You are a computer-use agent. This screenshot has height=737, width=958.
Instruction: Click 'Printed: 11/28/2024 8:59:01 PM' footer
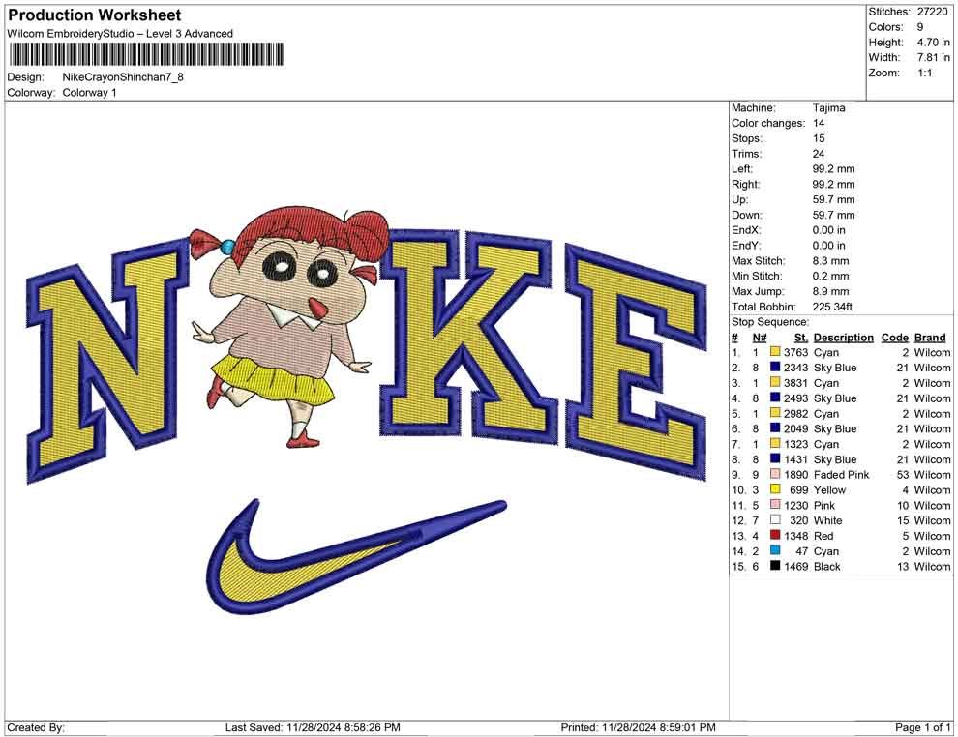[x=638, y=727]
